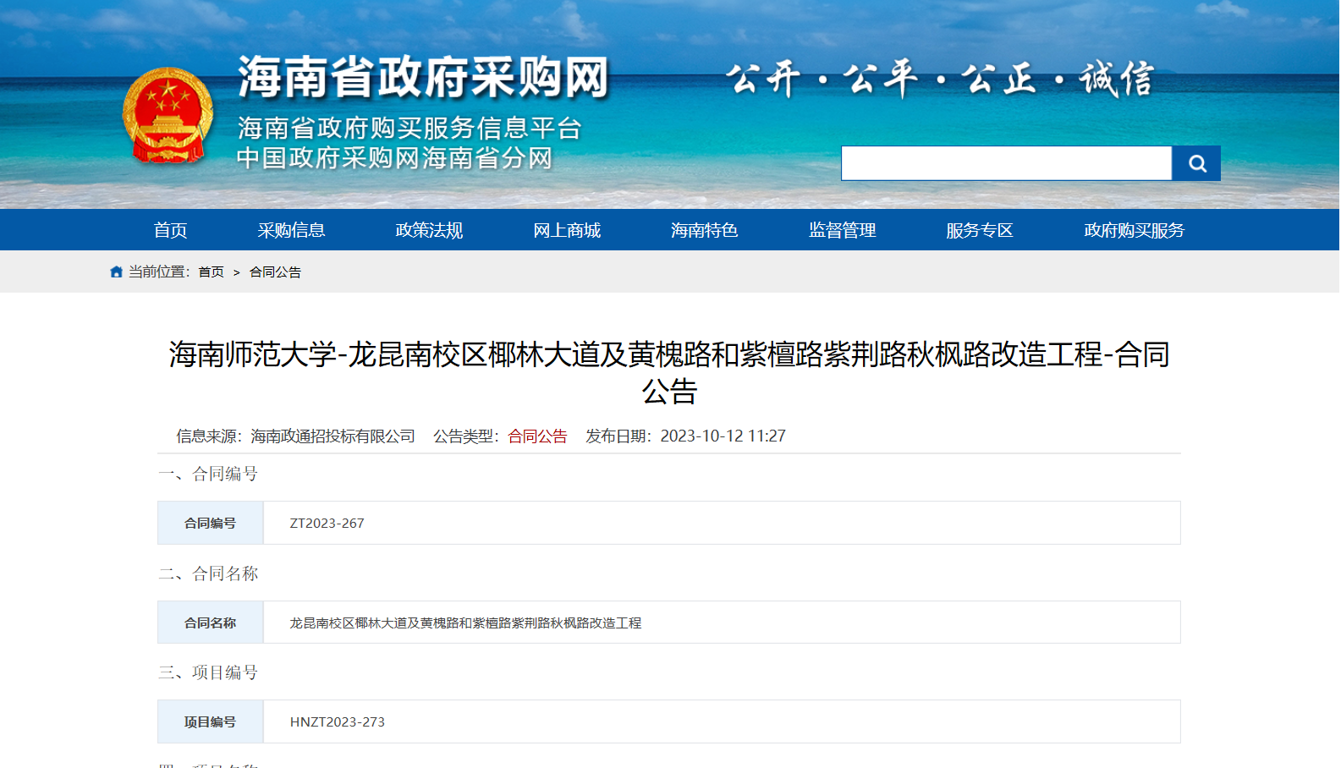Click the announcement headline 海南师范大学 title
Viewport: 1341px width, 768px height.
coord(669,372)
